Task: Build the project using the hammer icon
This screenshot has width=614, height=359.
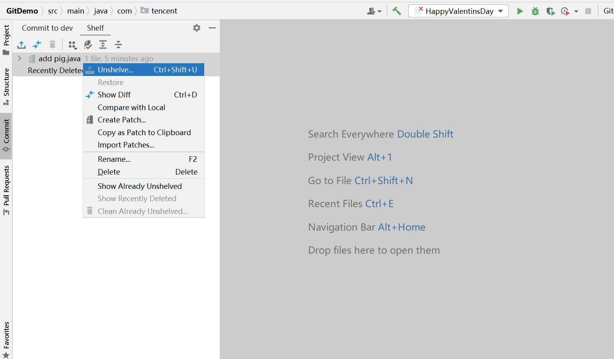Action: pyautogui.click(x=397, y=11)
